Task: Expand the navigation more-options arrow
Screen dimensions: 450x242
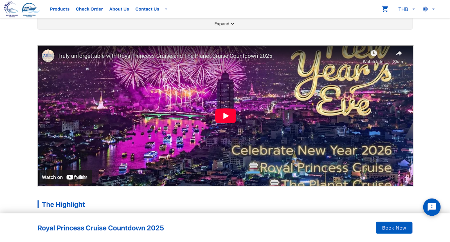Action: pos(166,9)
